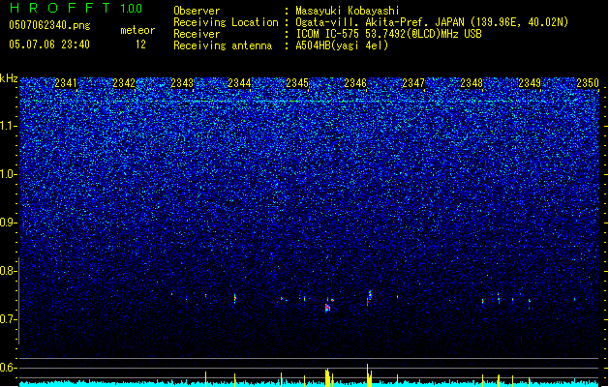Click the 1.0 kHz axis tick label
Screen dimensions: 609x387
pos(9,174)
